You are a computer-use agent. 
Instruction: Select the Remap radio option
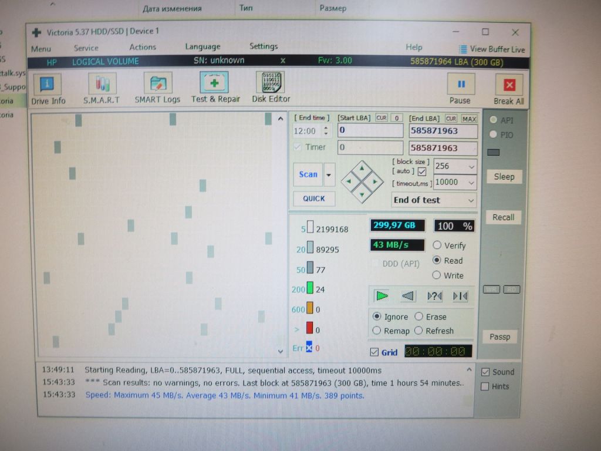pyautogui.click(x=376, y=331)
